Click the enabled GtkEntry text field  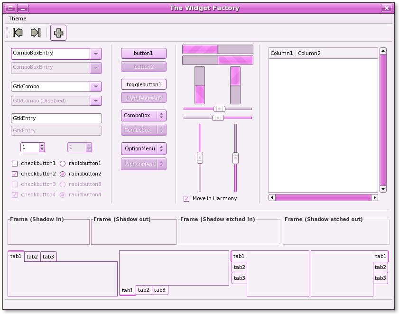[x=56, y=118]
